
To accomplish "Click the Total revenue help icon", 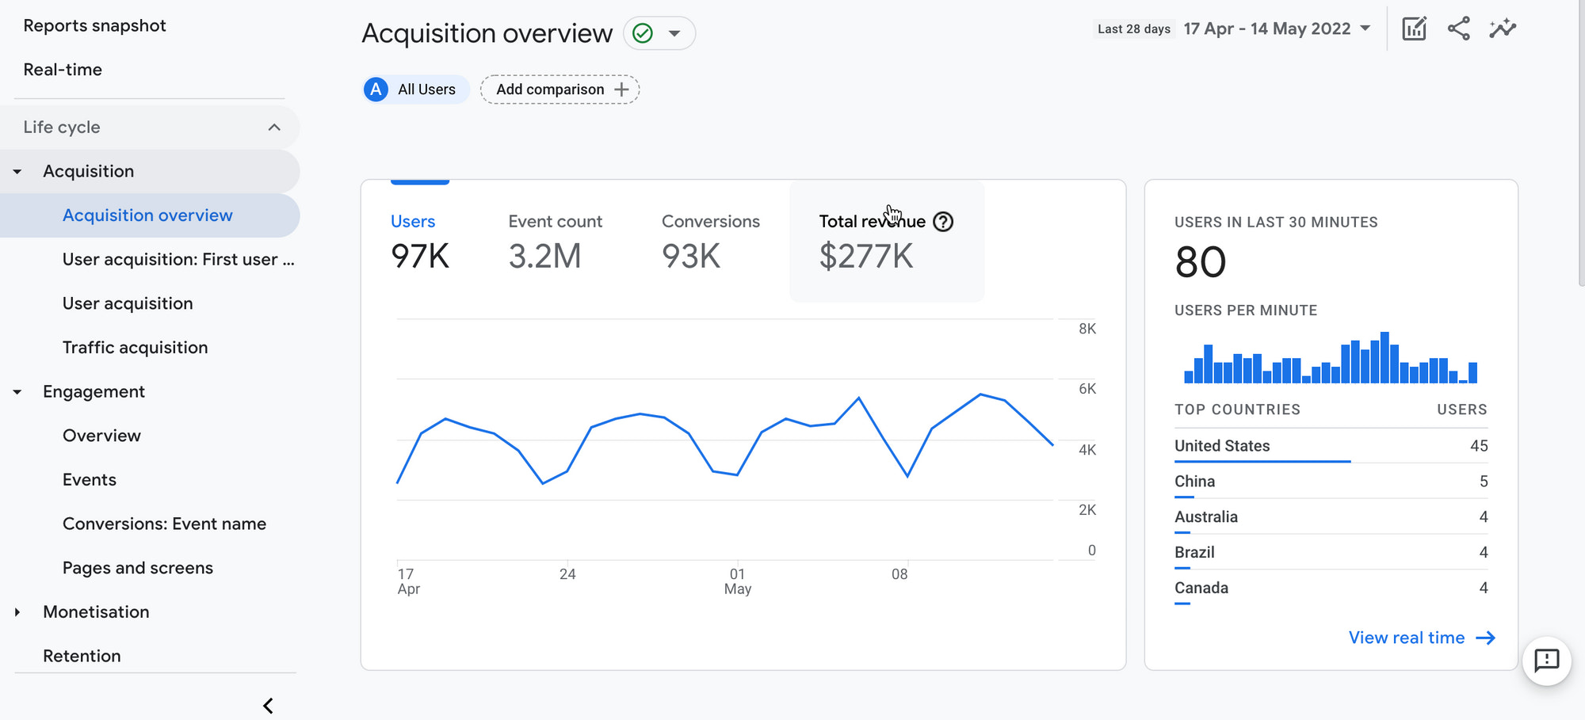I will 943,222.
